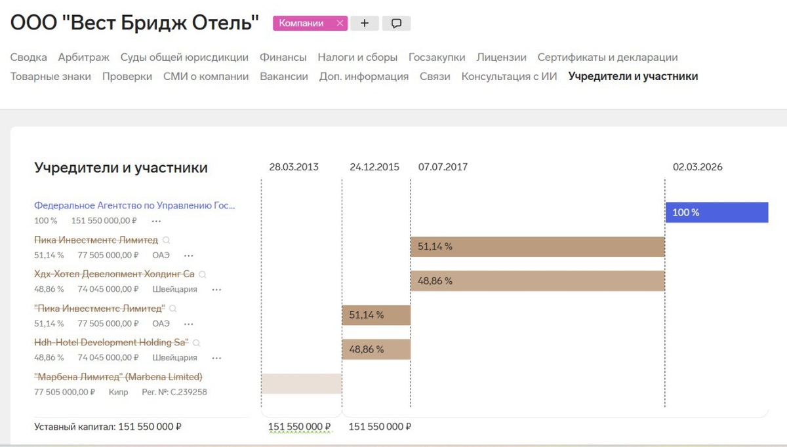Switch to the Арбитраж tab
Viewport: 787px width, 447px height.
pyautogui.click(x=84, y=58)
